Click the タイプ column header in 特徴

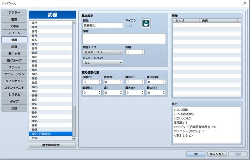[186, 21]
